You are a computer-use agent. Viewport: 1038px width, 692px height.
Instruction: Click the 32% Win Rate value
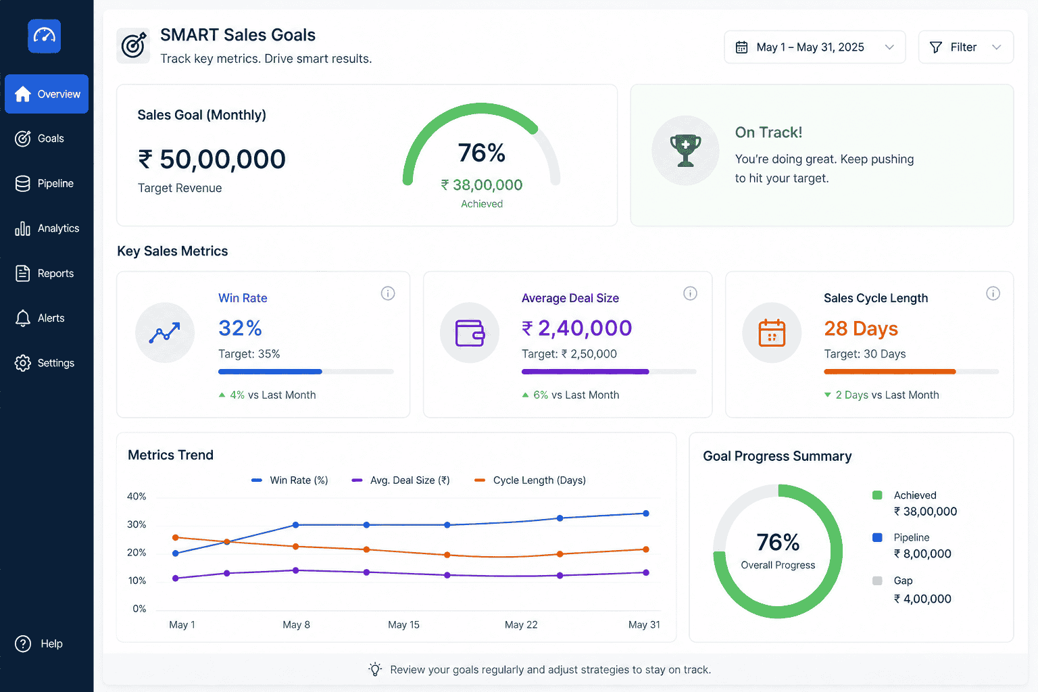point(240,328)
